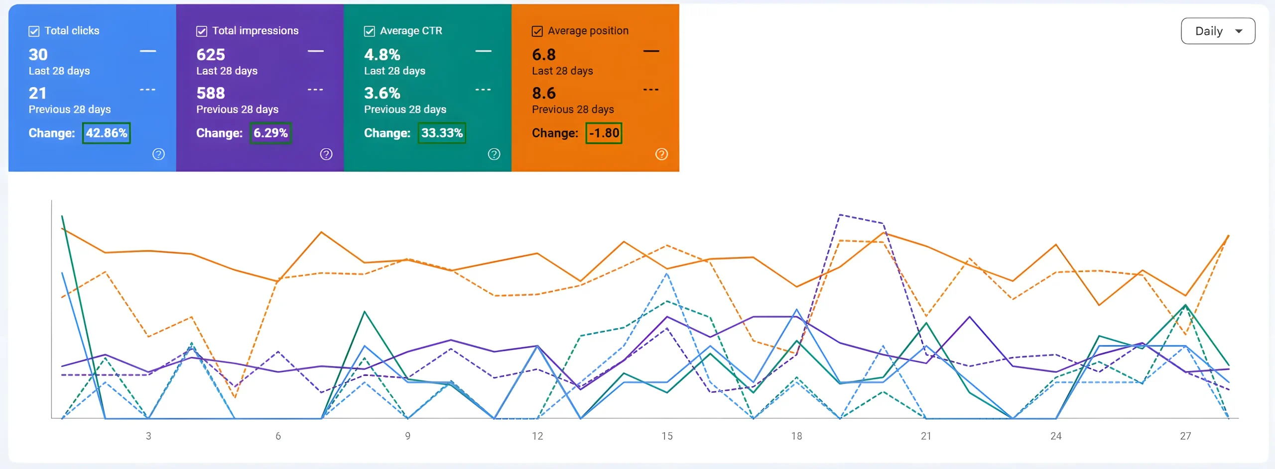Click chart x-axis label 9
This screenshot has height=469, width=1275.
(x=408, y=436)
